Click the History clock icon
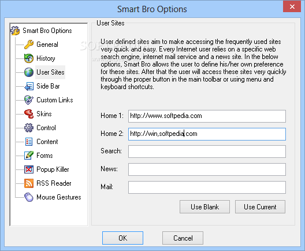Viewport: 305px width, 251px height. pos(29,58)
